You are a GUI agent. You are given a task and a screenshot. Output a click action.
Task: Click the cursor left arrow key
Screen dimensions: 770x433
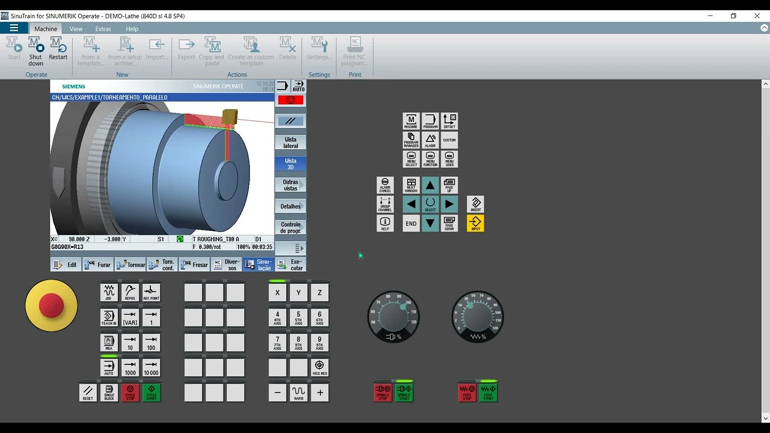(411, 204)
